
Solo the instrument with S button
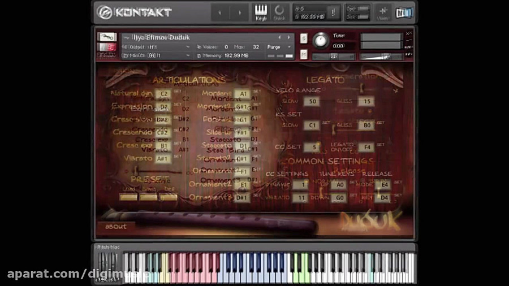coord(304,38)
